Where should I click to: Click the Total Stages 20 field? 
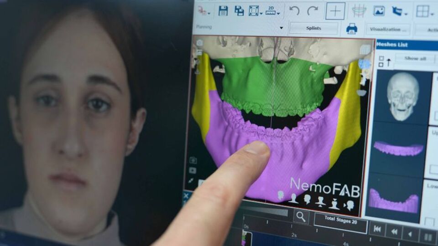point(340,222)
